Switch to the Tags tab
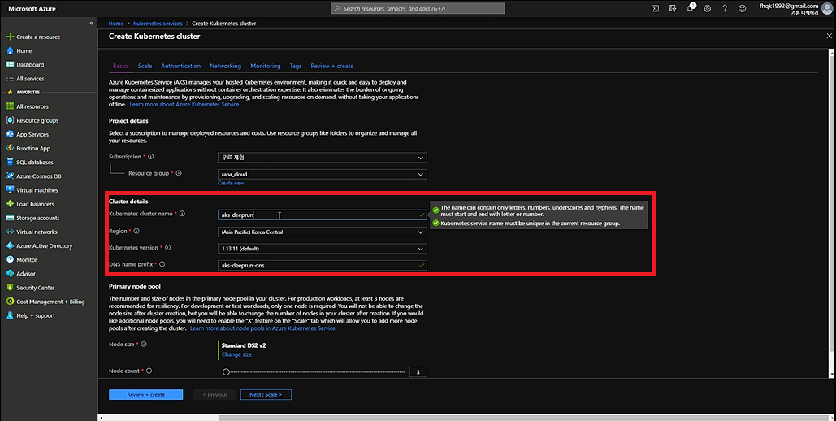 pyautogui.click(x=296, y=66)
